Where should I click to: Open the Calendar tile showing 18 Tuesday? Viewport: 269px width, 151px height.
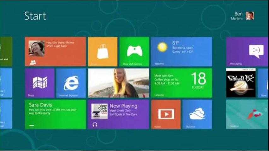(182, 83)
